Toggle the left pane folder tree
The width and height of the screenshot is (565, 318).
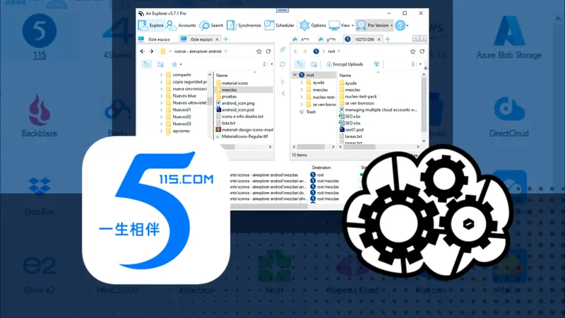[146, 64]
